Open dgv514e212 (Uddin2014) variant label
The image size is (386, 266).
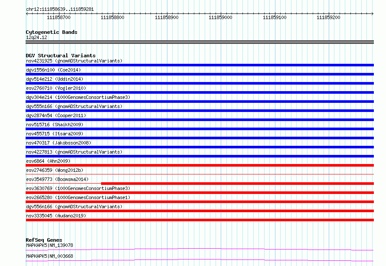(55, 79)
